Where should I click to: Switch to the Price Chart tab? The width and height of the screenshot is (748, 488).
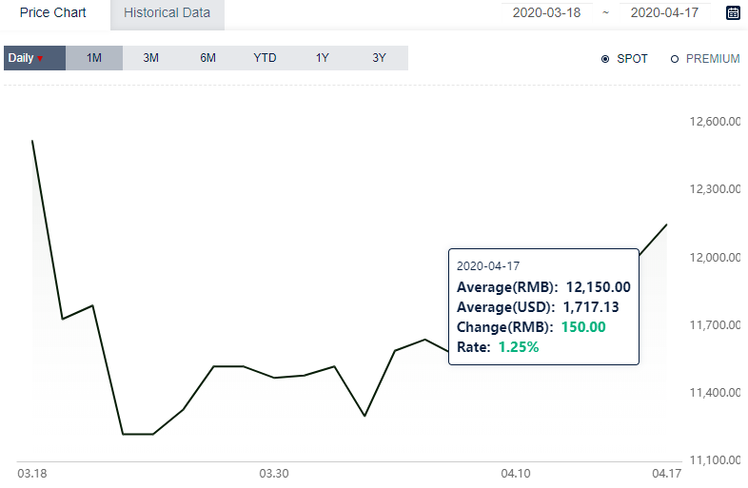pyautogui.click(x=53, y=13)
